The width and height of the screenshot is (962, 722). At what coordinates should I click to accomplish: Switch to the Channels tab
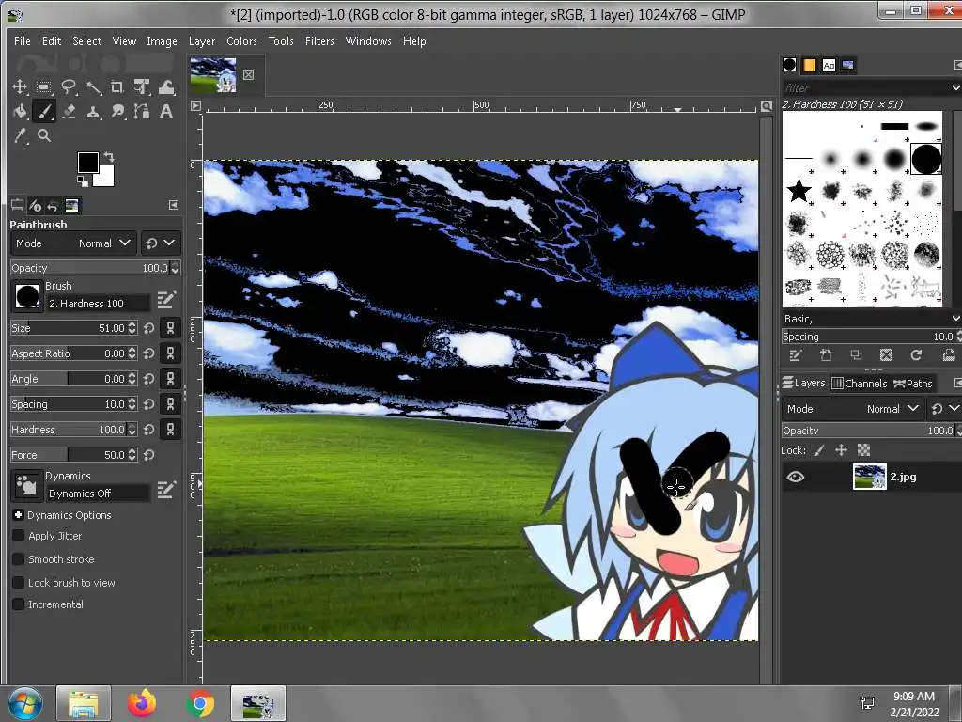point(859,384)
